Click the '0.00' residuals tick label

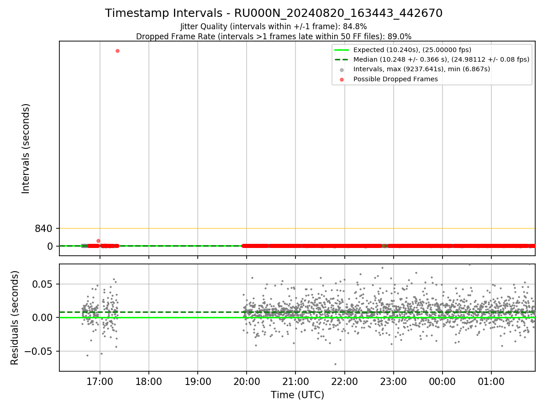coord(42,317)
